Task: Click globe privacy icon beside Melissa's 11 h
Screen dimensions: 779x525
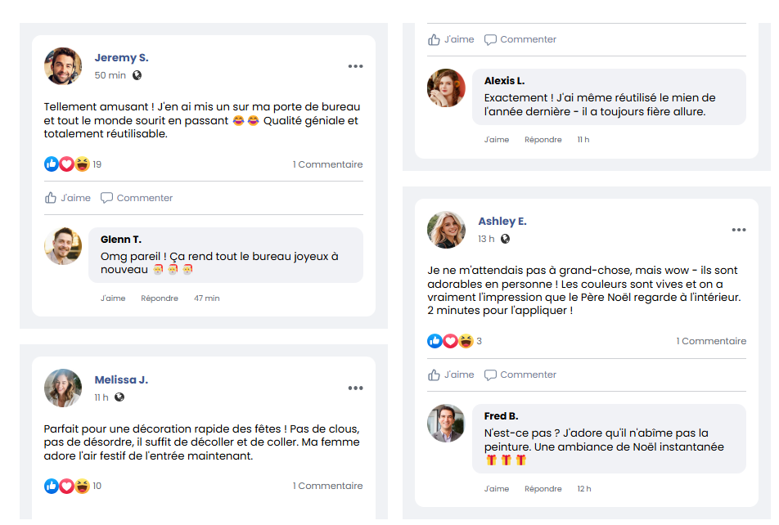Action: pyautogui.click(x=119, y=397)
